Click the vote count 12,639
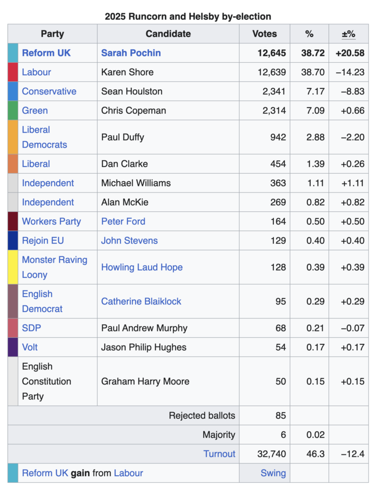The width and height of the screenshot is (370, 494). point(272,72)
